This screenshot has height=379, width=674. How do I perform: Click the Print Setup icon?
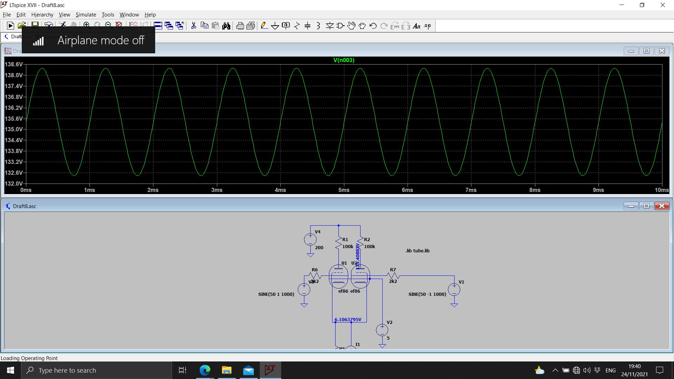pos(240,26)
